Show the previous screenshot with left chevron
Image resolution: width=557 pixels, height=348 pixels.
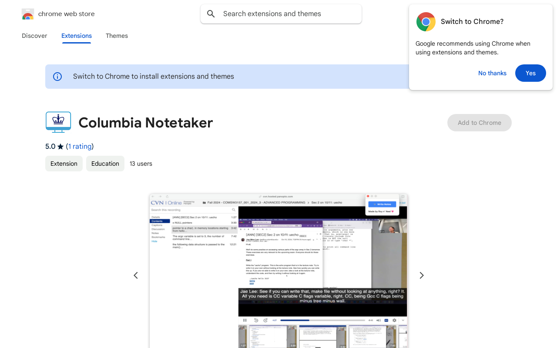136,275
